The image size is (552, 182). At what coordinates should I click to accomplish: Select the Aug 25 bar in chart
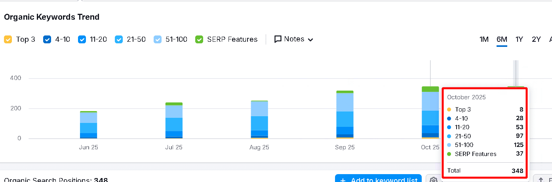tap(259, 119)
